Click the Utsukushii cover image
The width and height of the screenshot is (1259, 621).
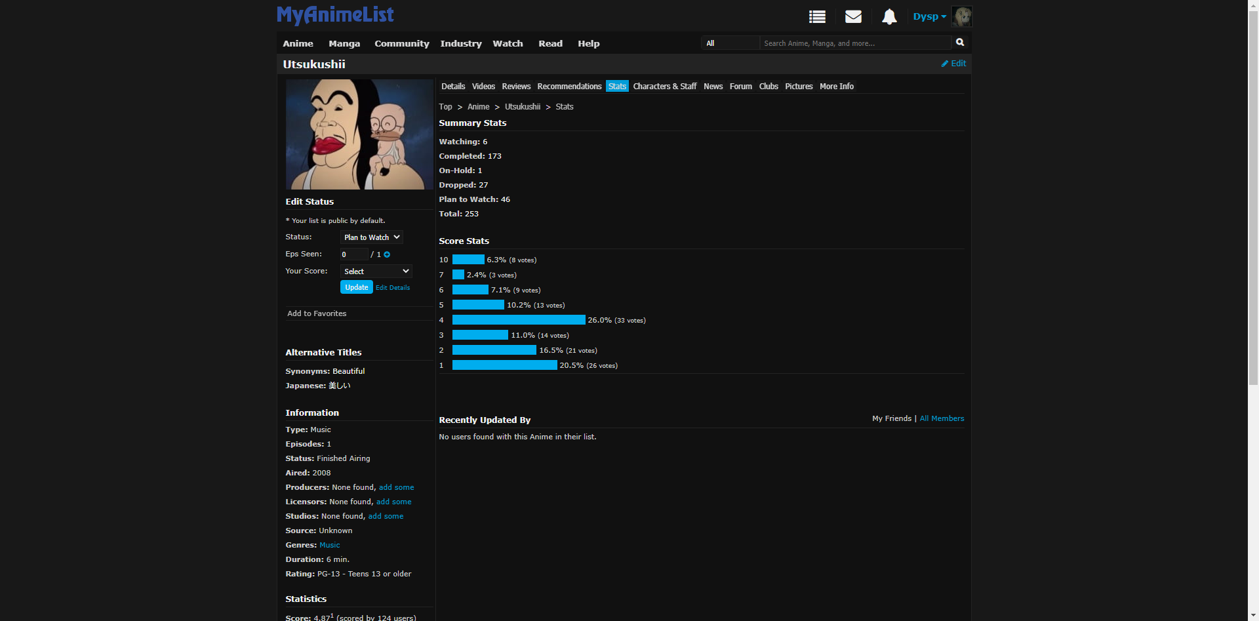pos(359,134)
